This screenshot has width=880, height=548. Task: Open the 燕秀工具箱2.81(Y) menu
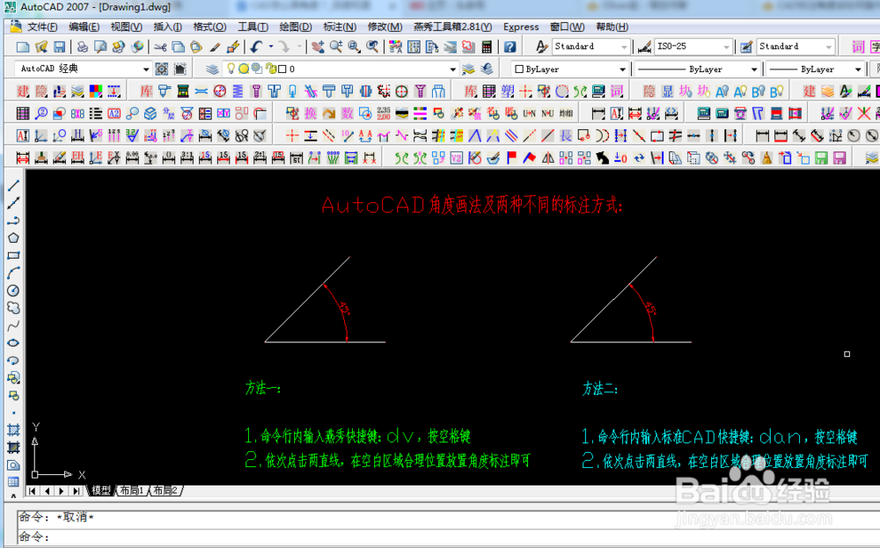[x=452, y=27]
